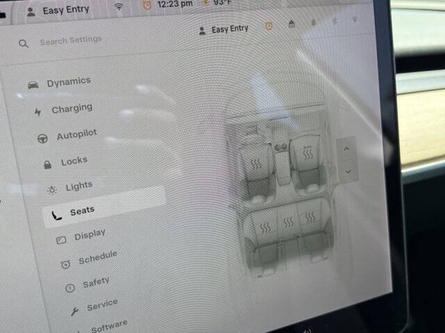The width and height of the screenshot is (445, 333).
Task: Tap the orange alarm icon in settings header
Action: pyautogui.click(x=269, y=26)
